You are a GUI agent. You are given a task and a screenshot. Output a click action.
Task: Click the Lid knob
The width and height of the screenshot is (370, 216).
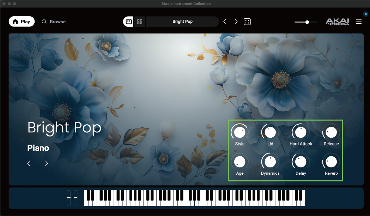pos(270,133)
